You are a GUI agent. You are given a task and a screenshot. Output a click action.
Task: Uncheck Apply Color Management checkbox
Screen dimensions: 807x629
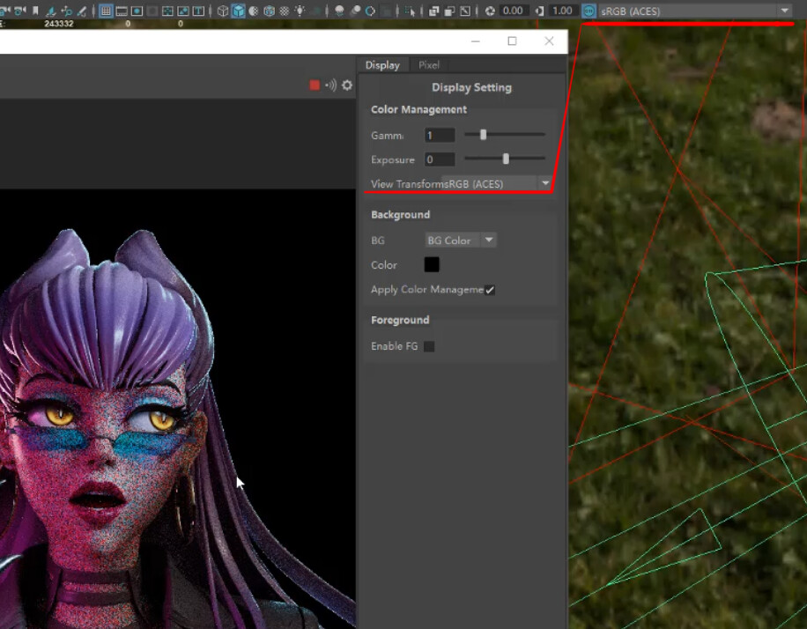click(490, 290)
